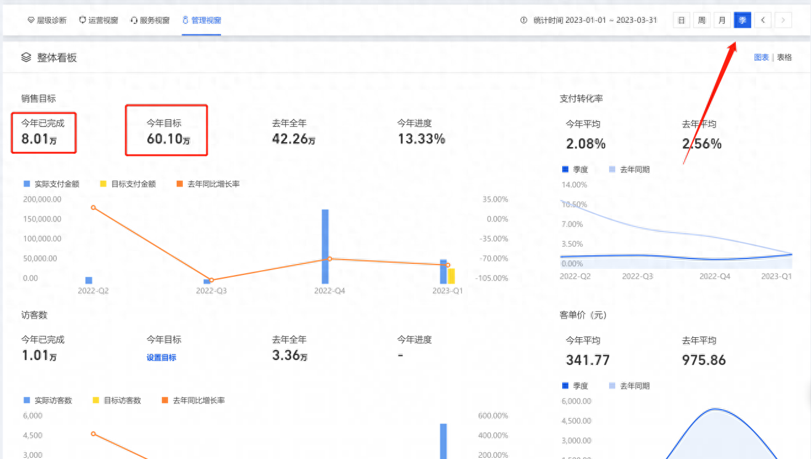Click 去年全年 value 42.26万
Image resolution: width=811 pixels, height=459 pixels.
coord(294,139)
